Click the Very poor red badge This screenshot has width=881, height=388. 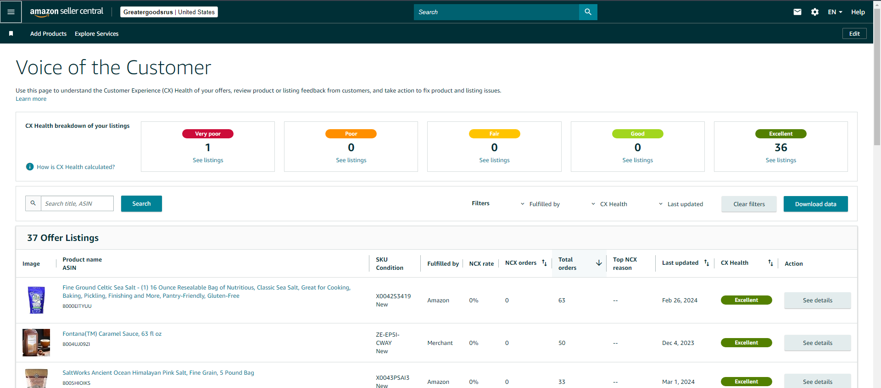point(208,134)
